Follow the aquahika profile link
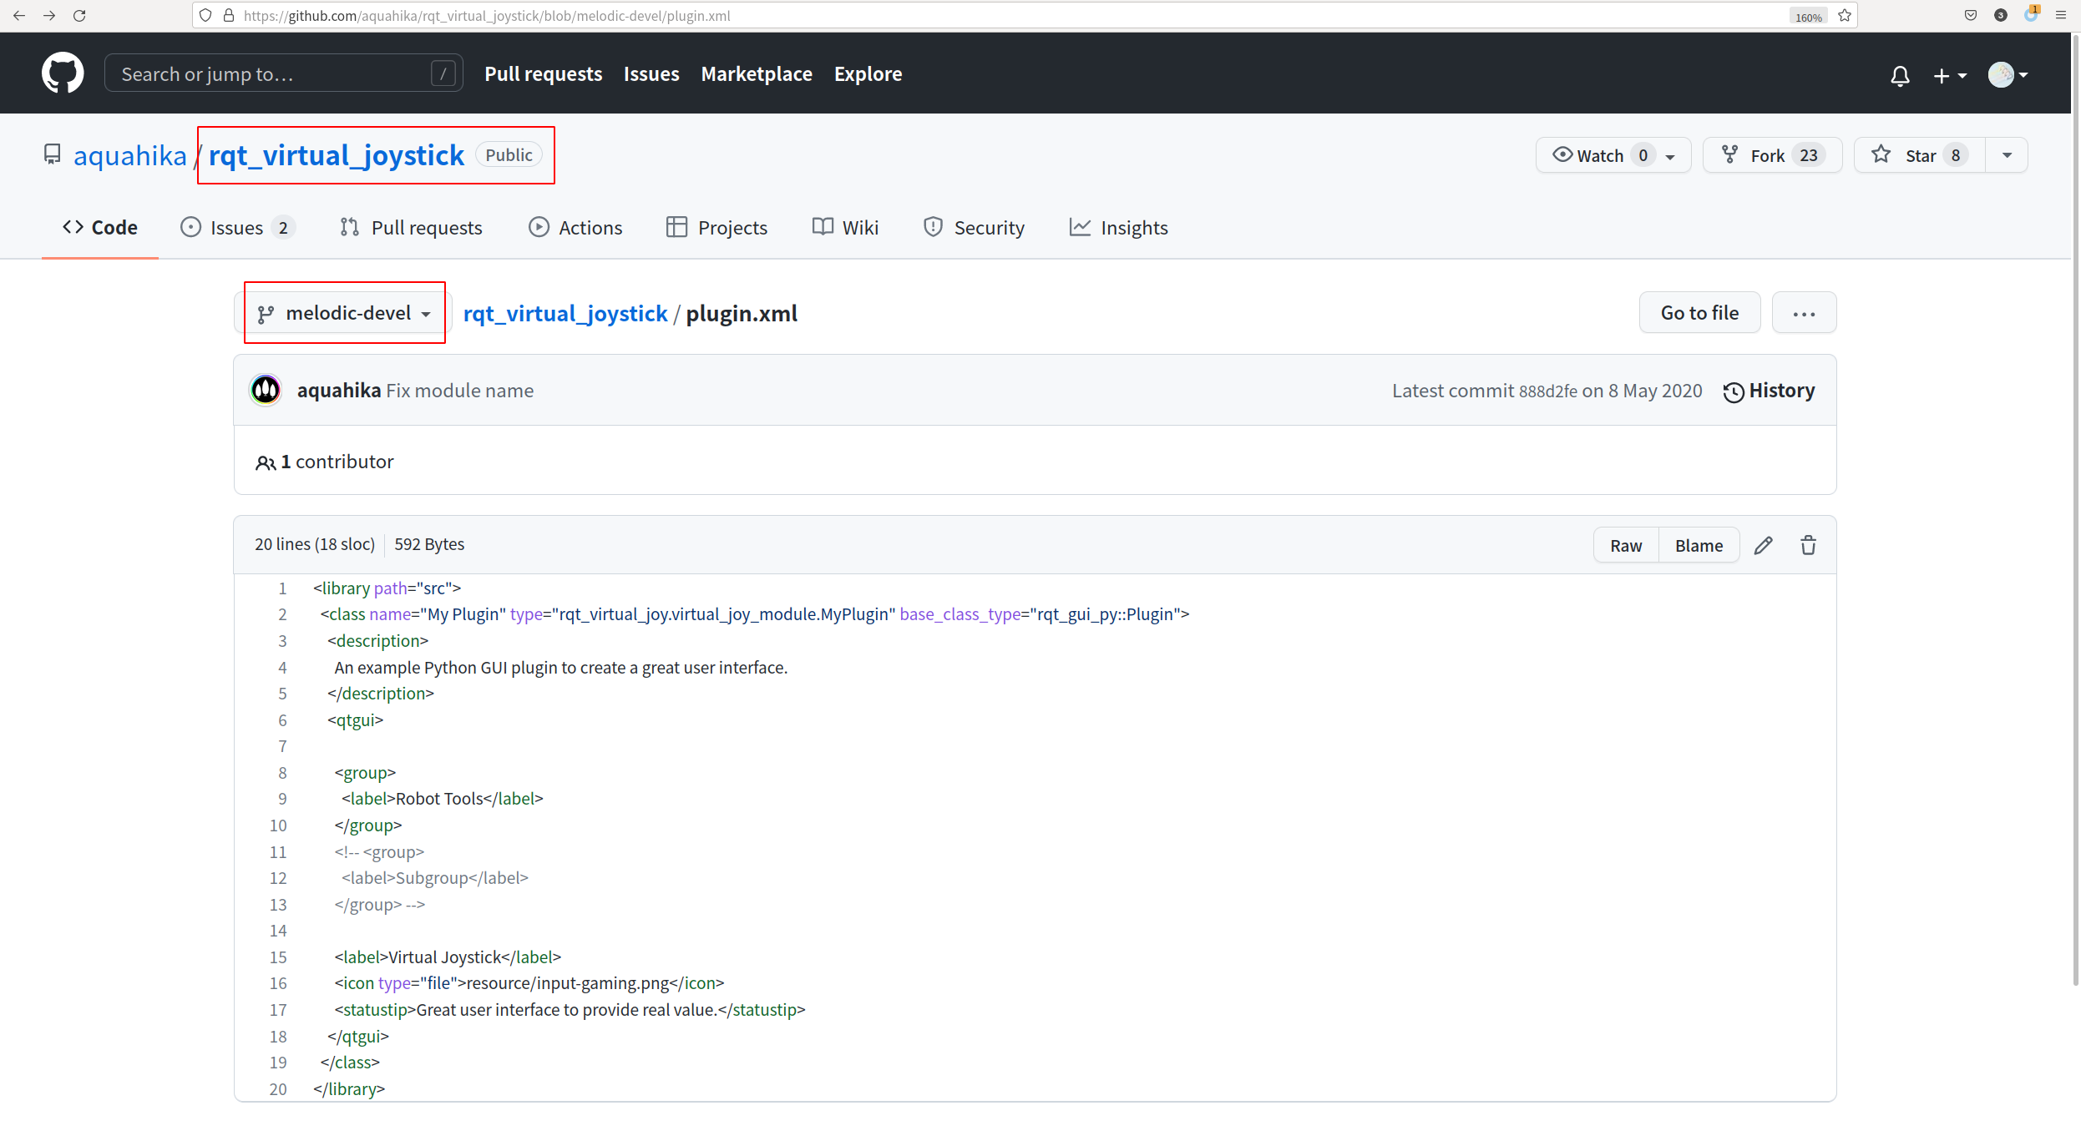 [x=129, y=155]
